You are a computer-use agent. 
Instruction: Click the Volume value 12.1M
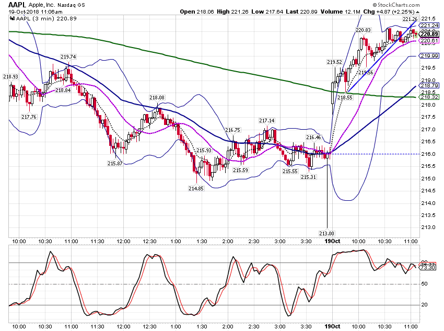point(352,12)
